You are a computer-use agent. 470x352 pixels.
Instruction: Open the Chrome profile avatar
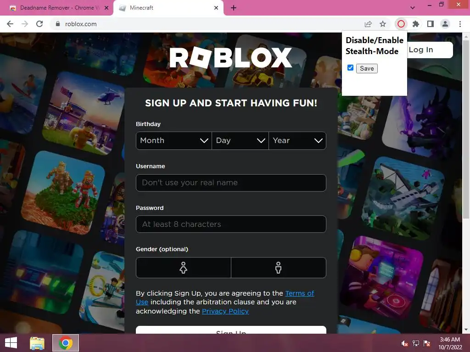445,24
